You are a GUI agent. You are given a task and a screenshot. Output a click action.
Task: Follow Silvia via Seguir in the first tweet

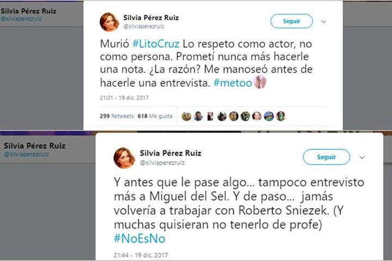[x=291, y=21]
